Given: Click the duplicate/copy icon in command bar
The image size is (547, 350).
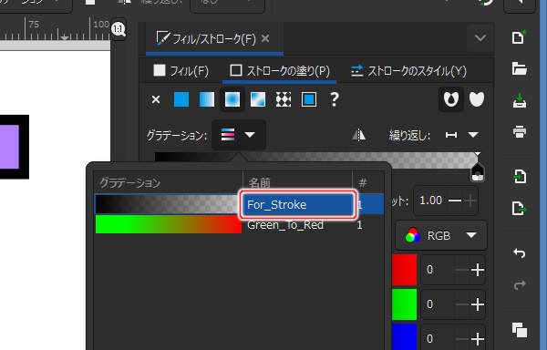Looking at the screenshot, I should coord(519,330).
